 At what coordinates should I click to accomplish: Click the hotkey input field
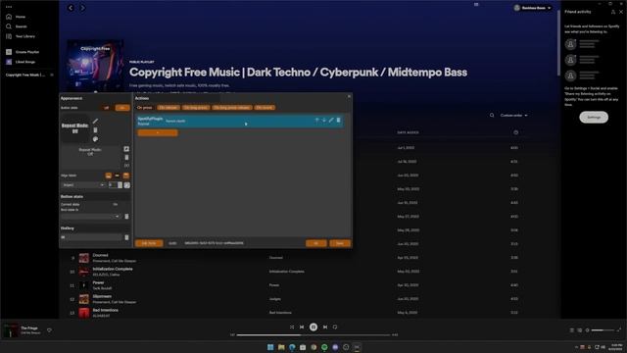(91, 237)
